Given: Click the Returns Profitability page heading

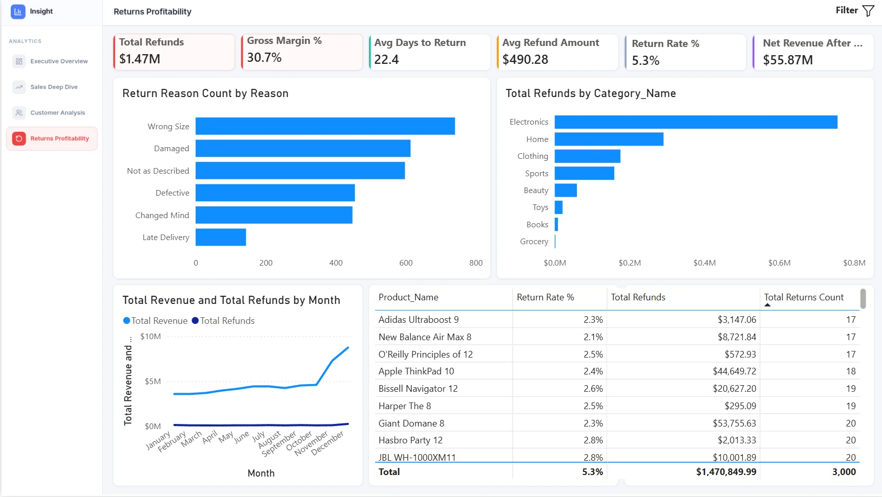Looking at the screenshot, I should [152, 12].
